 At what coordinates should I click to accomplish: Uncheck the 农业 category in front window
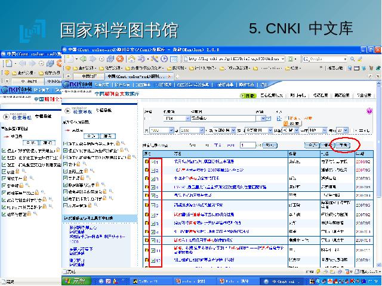point(65,164)
